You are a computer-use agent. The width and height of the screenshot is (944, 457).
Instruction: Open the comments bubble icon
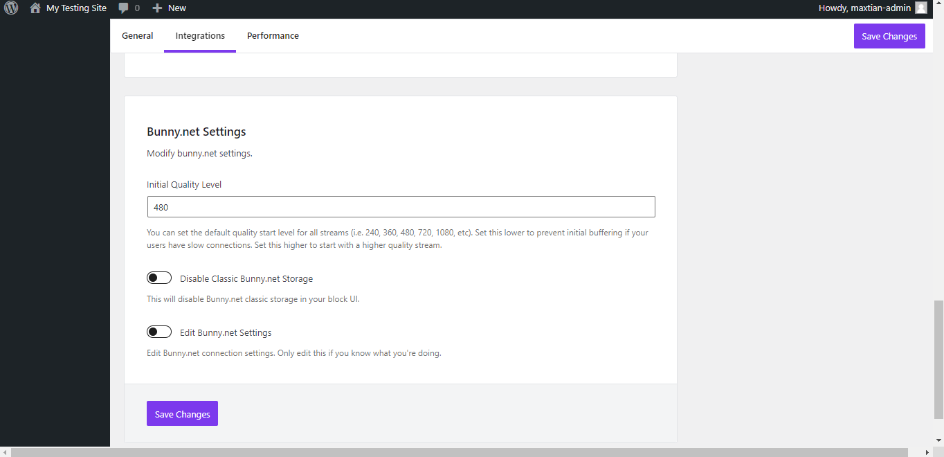[123, 8]
